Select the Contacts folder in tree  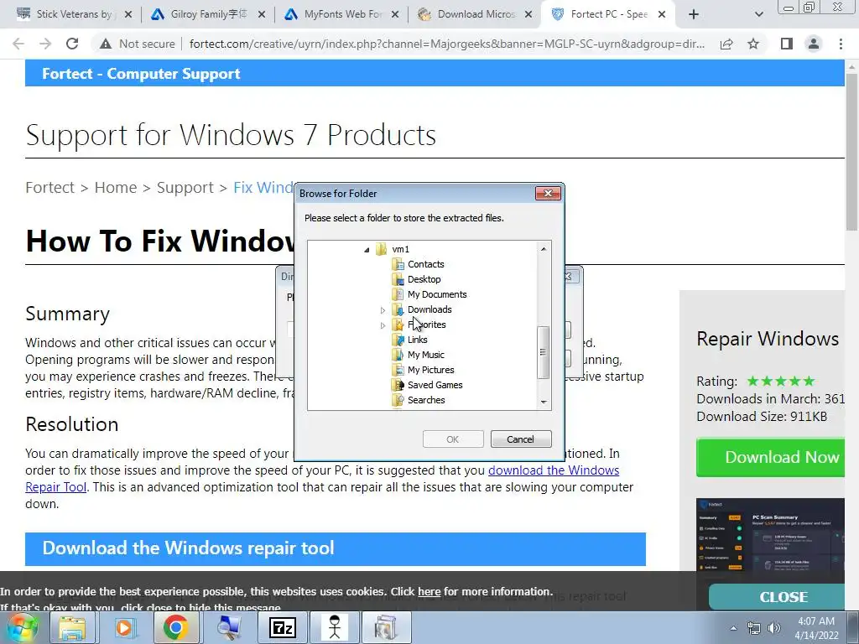(x=425, y=264)
